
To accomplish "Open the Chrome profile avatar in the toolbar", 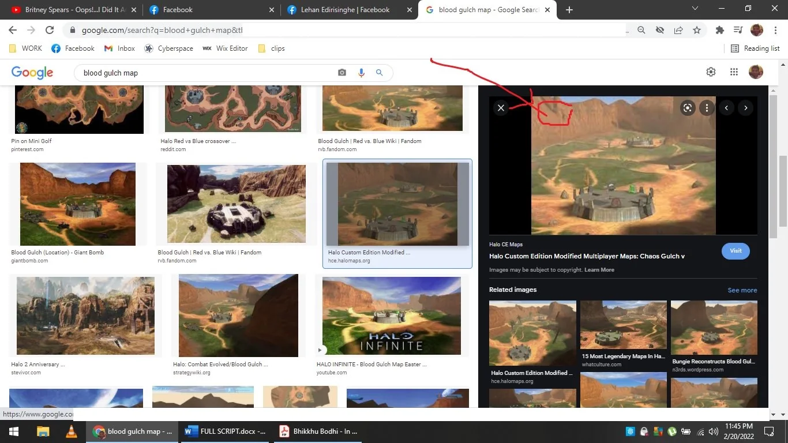I will pos(757,30).
